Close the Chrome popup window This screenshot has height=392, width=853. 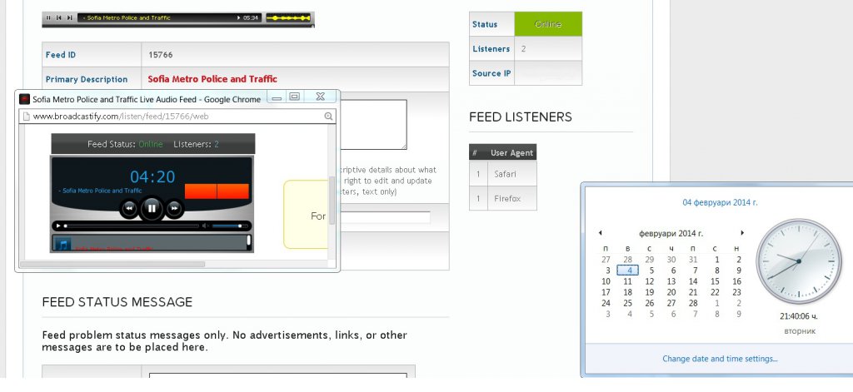pos(321,97)
